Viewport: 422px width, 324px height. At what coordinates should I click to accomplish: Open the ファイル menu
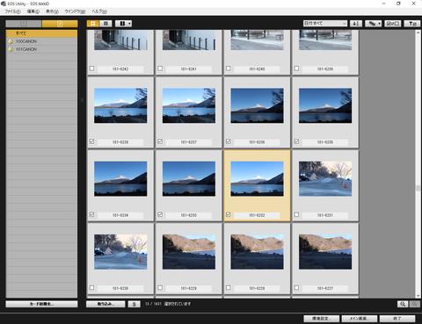(x=12, y=11)
